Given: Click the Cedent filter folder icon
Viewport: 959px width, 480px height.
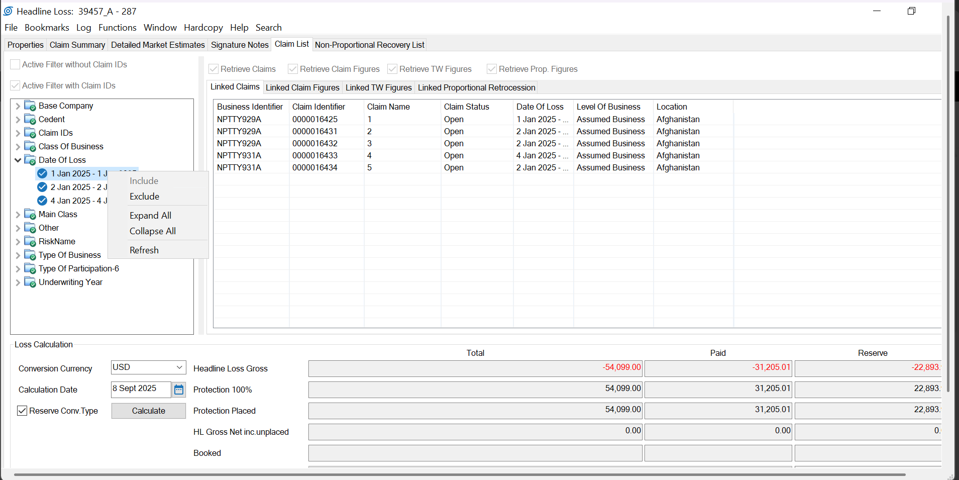Looking at the screenshot, I should (30, 120).
